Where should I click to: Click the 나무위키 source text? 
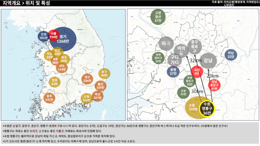click(229, 5)
